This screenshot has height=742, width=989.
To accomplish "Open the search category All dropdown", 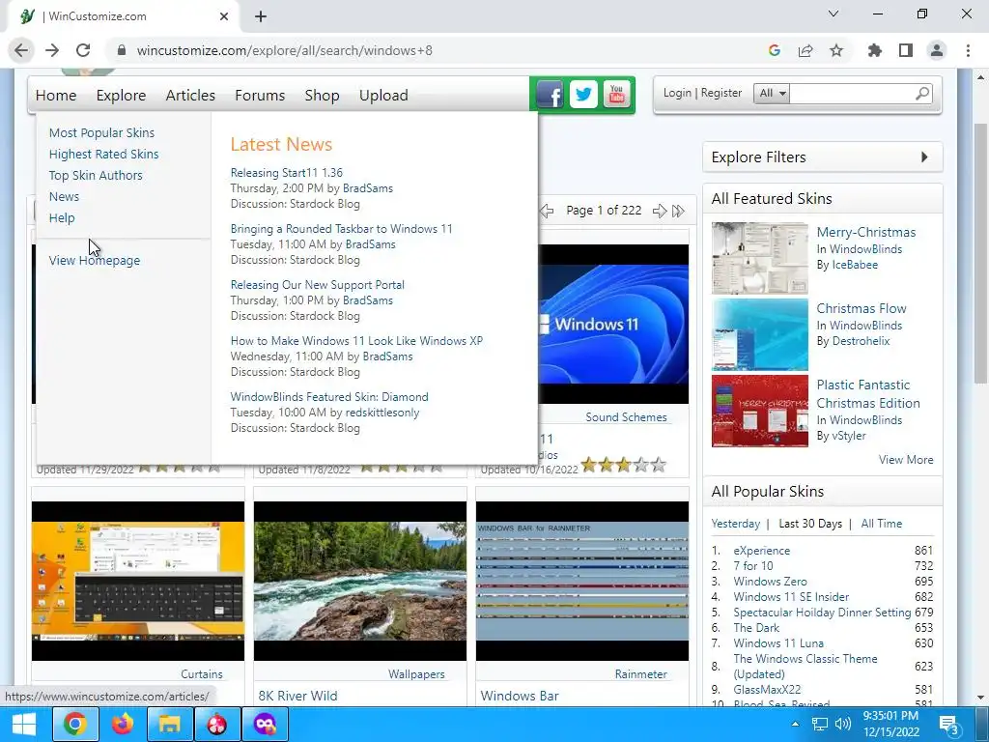I will (x=772, y=94).
